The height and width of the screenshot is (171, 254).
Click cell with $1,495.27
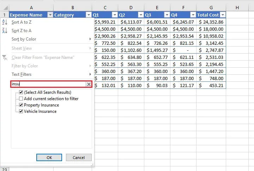157,50
